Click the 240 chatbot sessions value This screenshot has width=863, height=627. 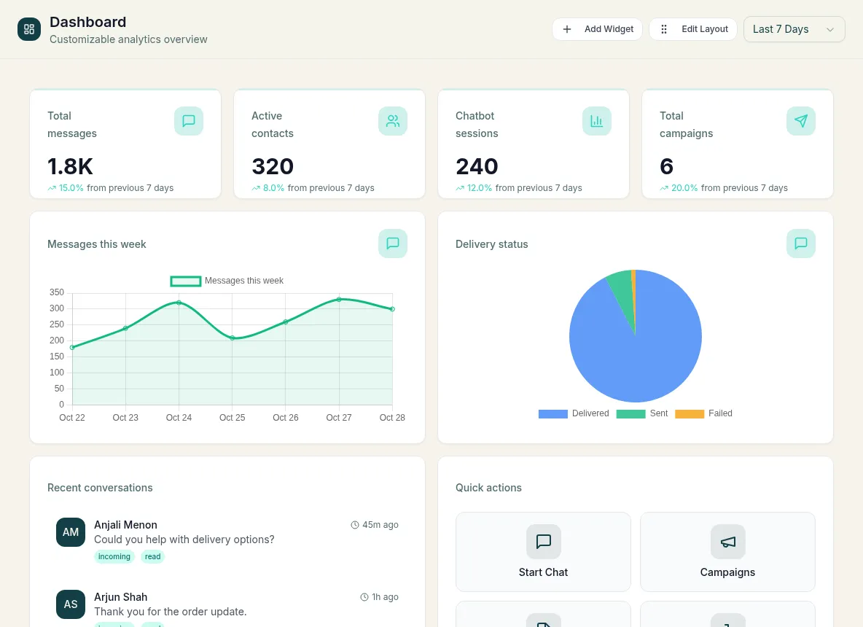point(477,166)
